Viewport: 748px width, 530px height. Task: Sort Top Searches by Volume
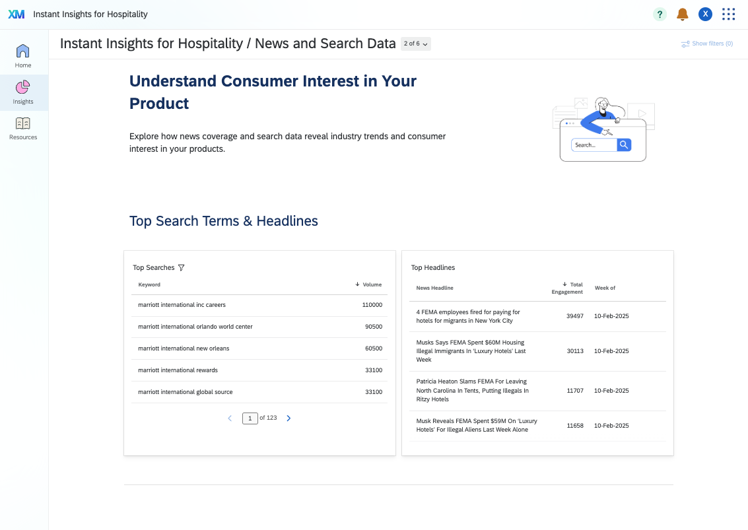[x=368, y=284]
